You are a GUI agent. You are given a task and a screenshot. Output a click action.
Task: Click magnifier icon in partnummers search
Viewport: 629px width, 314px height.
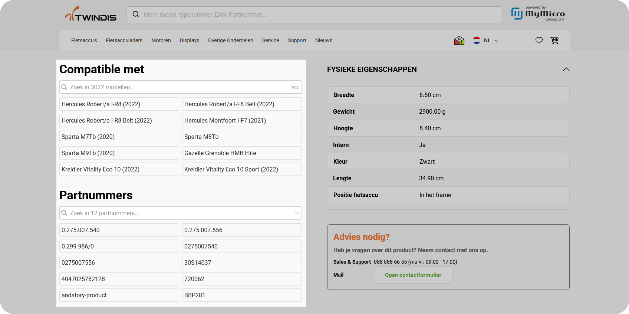(x=64, y=213)
